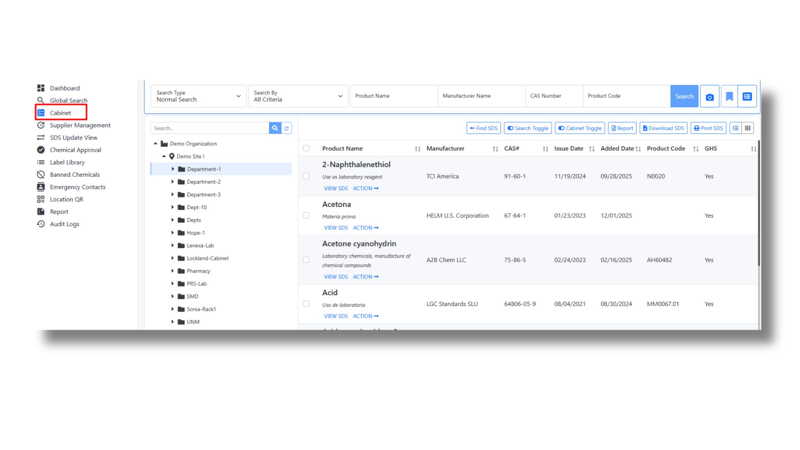This screenshot has height=450, width=800.
Task: Click the tree refresh icon
Action: [287, 128]
